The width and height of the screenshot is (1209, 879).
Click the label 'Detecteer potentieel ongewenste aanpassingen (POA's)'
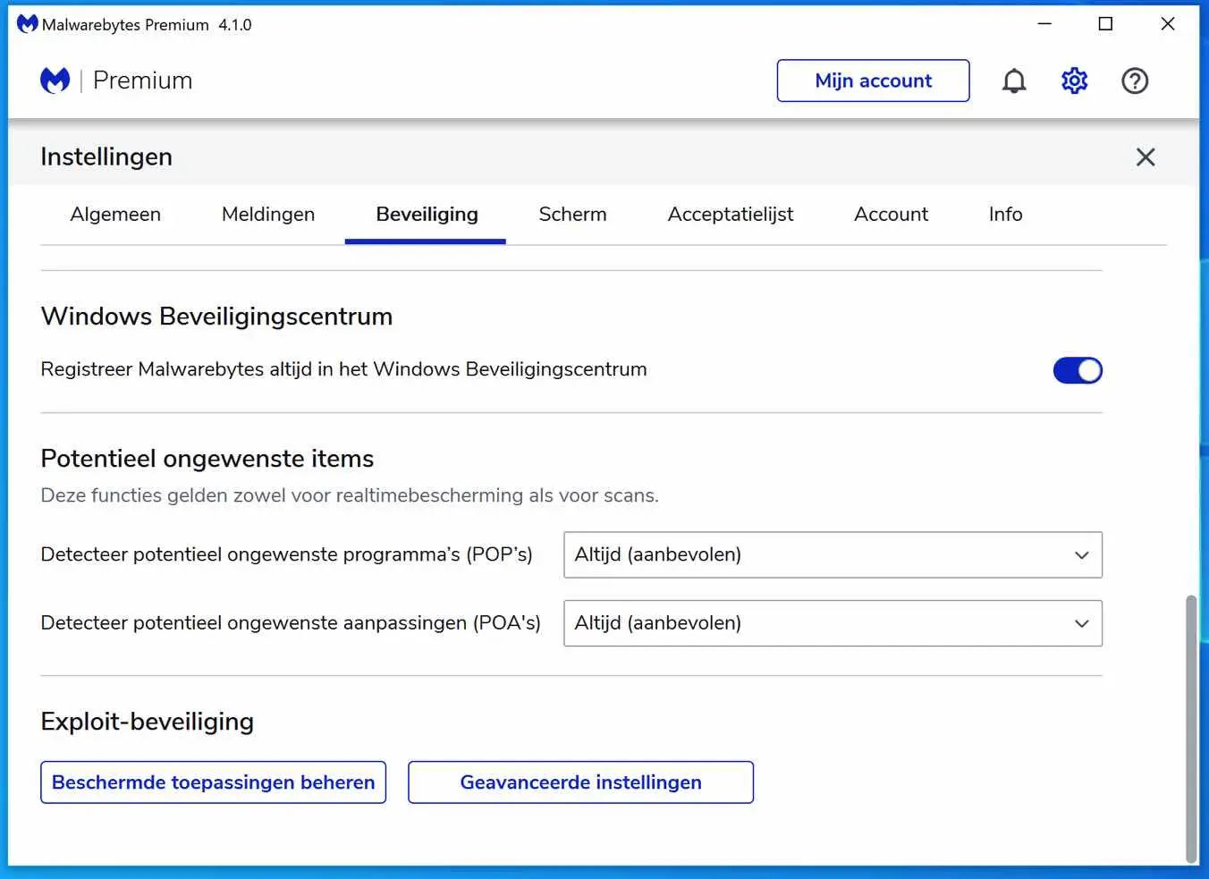291,623
